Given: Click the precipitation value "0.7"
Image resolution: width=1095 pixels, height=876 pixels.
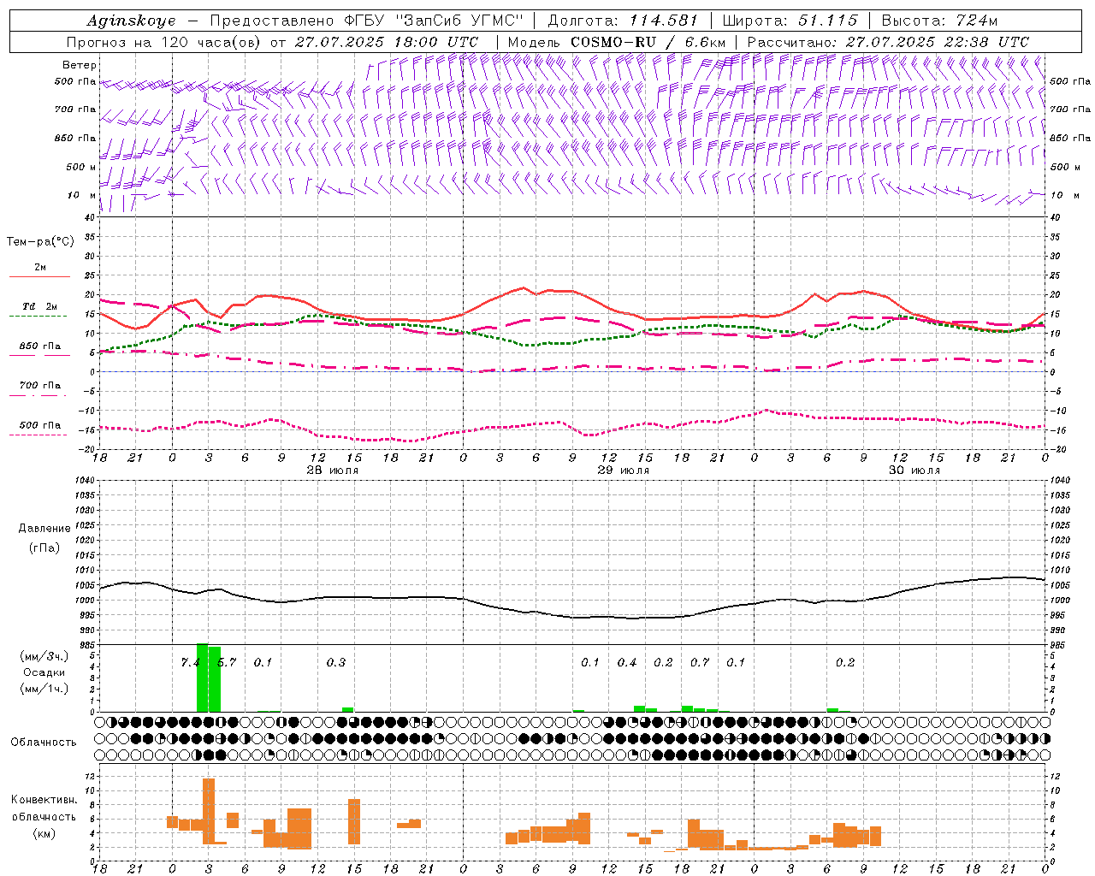Looking at the screenshot, I should click(x=700, y=662).
